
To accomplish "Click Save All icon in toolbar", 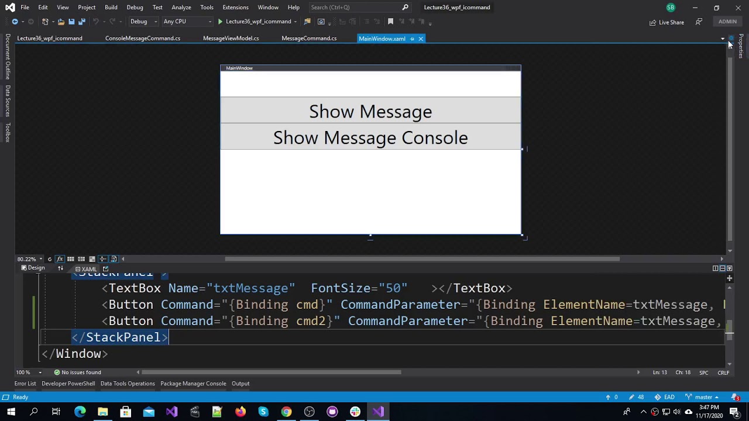I will point(82,22).
